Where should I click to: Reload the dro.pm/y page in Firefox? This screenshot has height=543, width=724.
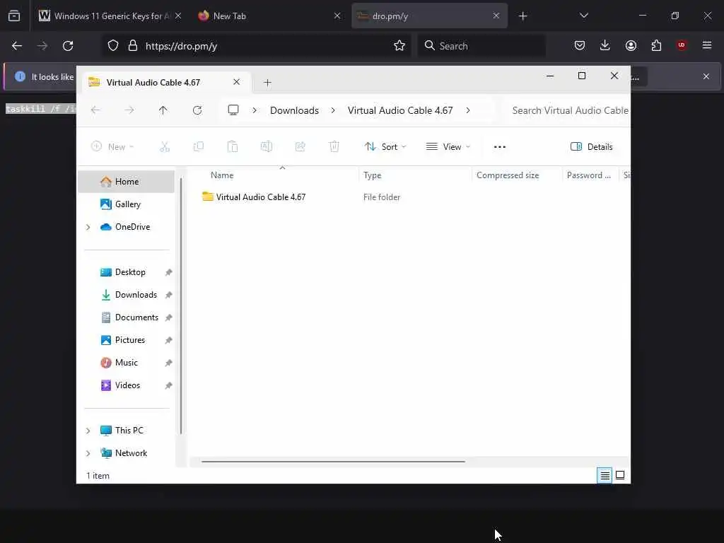tap(68, 46)
